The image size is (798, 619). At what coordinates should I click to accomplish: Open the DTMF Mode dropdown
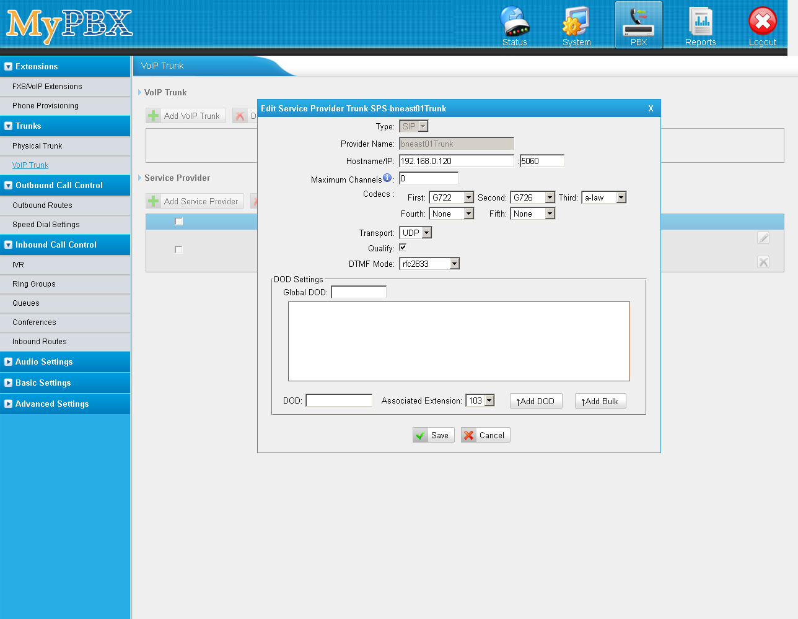429,264
